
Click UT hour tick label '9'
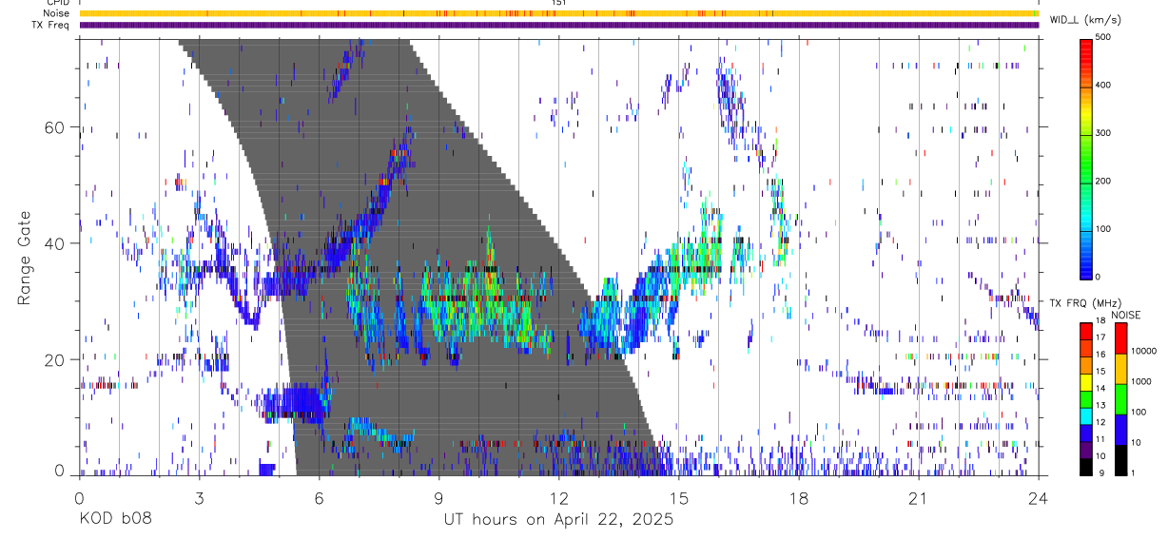(x=438, y=497)
